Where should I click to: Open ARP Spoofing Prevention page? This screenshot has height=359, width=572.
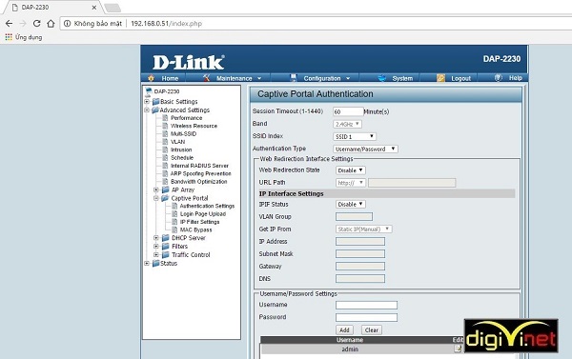(x=200, y=173)
